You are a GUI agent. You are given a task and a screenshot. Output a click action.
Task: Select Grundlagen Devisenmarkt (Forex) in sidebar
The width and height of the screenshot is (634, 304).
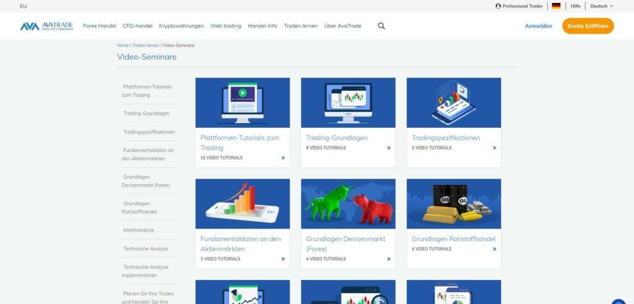[x=146, y=181]
